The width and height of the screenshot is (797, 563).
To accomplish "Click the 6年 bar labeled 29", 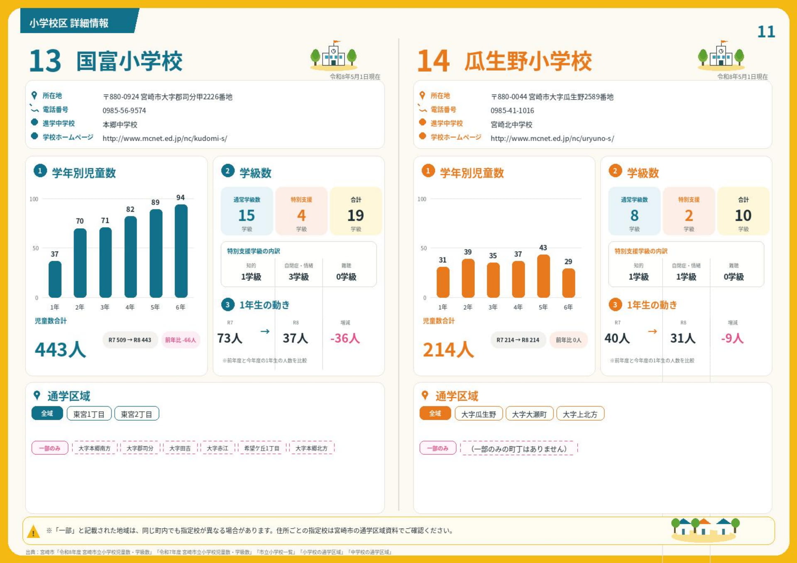I will pos(569,283).
